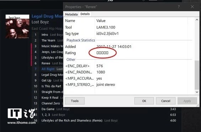The height and width of the screenshot is (132, 201).
Task: Select the ENC_PADDING value 1080
Action: point(101,72)
